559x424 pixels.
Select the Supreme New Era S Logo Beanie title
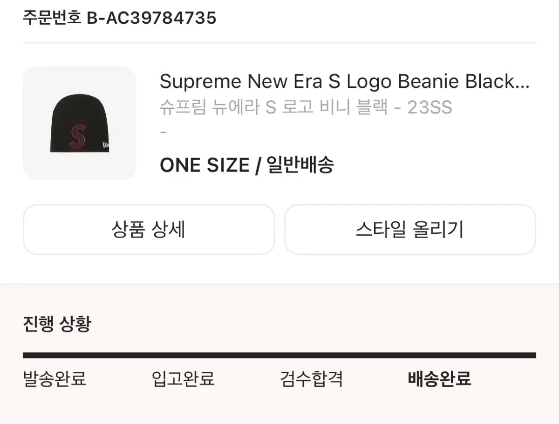(345, 82)
